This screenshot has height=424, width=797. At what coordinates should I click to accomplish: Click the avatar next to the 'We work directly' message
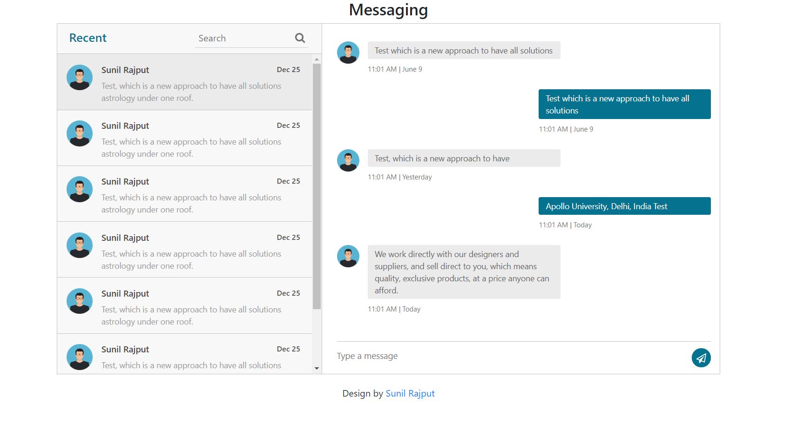(x=348, y=256)
